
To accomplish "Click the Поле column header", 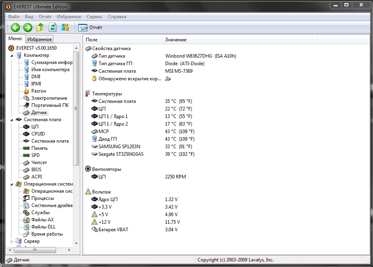I will click(x=123, y=39).
